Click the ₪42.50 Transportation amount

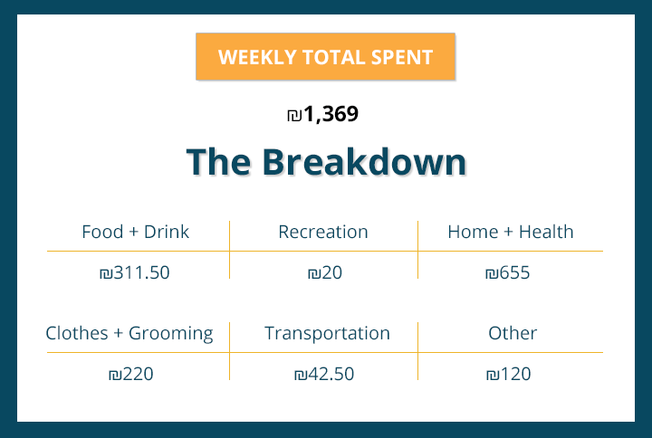(324, 374)
